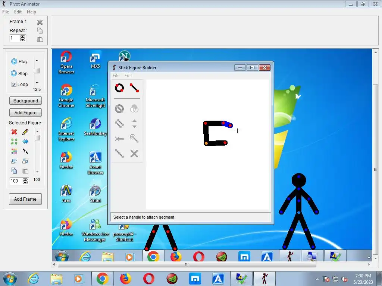382x286 pixels.
Task: Click the copy figure icon
Action: point(14,171)
